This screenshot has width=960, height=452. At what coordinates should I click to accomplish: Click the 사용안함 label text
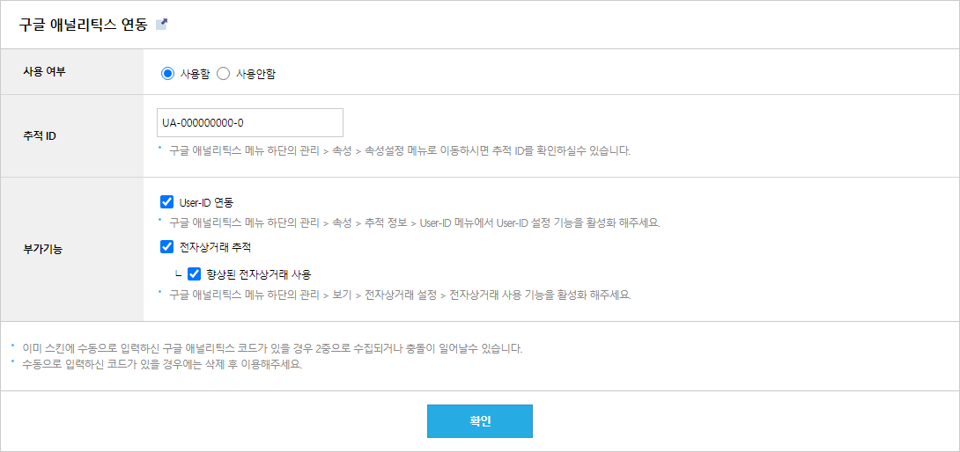click(x=255, y=74)
